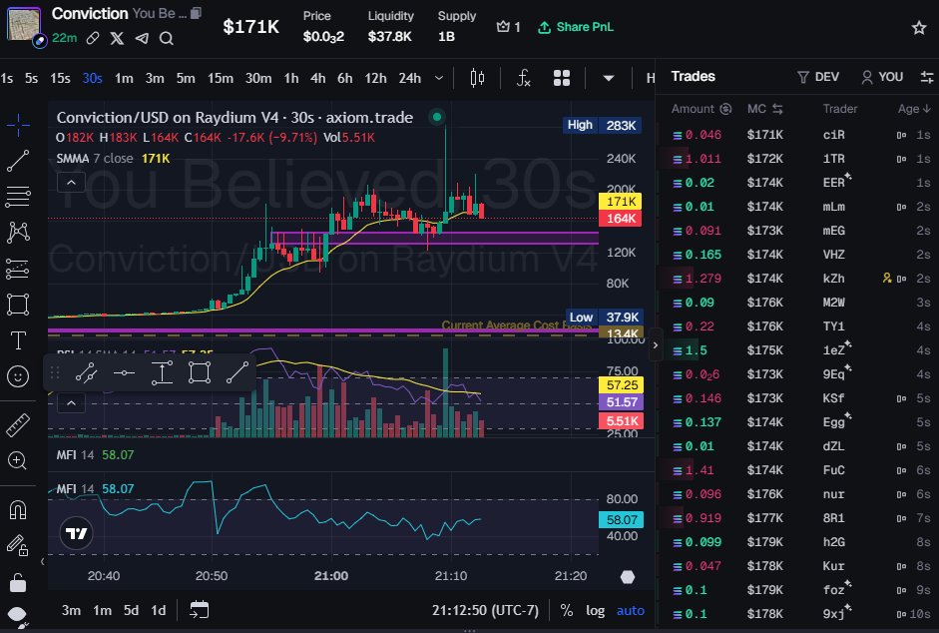Collapse the trades side panel arrow
The image size is (939, 633).
click(x=656, y=345)
